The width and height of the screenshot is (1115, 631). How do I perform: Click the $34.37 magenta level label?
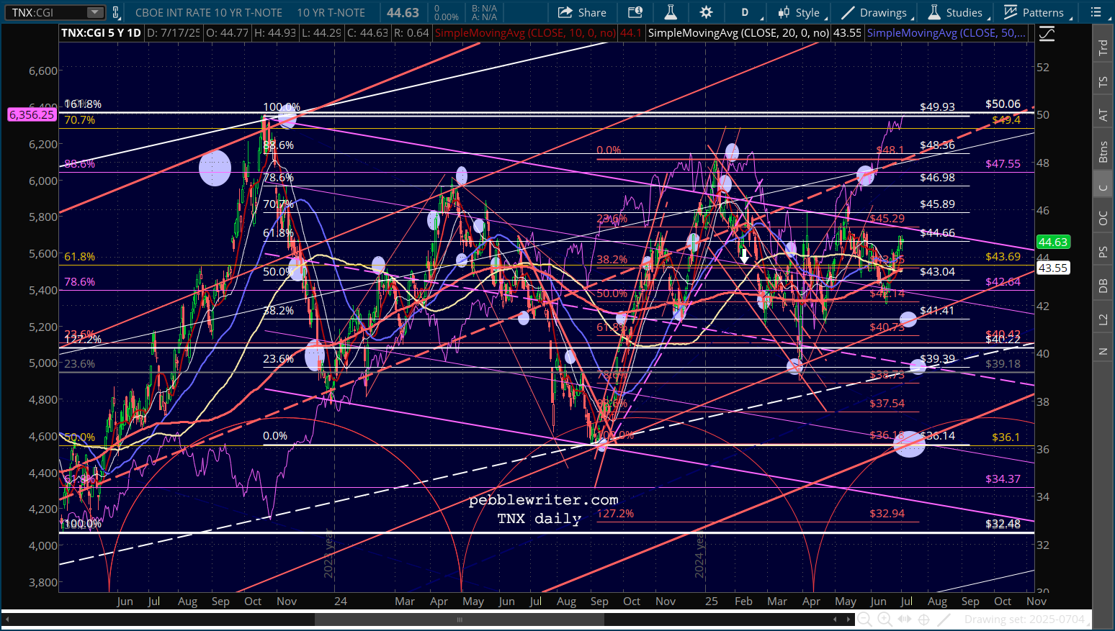(1003, 478)
